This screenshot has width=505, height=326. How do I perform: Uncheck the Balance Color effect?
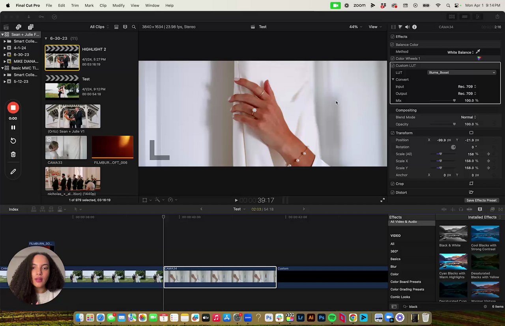(x=392, y=45)
